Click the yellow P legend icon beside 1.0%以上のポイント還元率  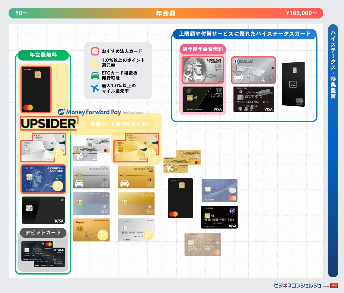point(95,64)
